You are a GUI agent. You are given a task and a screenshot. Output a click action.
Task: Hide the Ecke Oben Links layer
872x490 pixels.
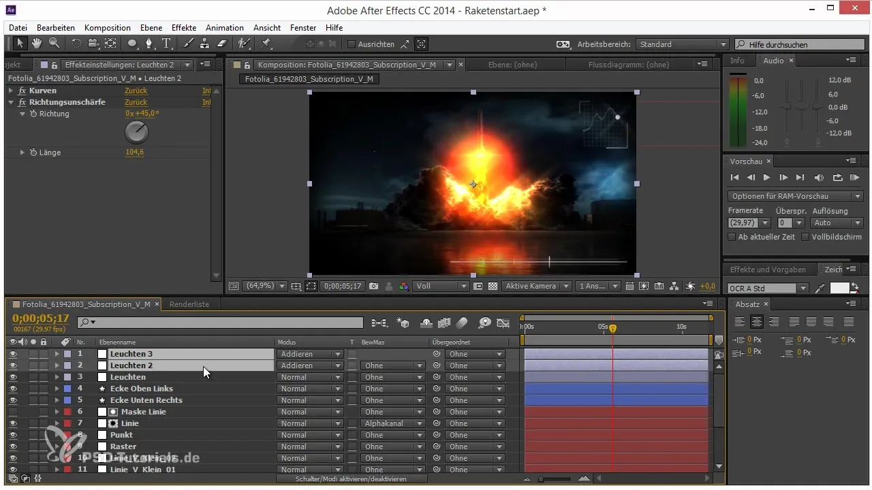[13, 389]
